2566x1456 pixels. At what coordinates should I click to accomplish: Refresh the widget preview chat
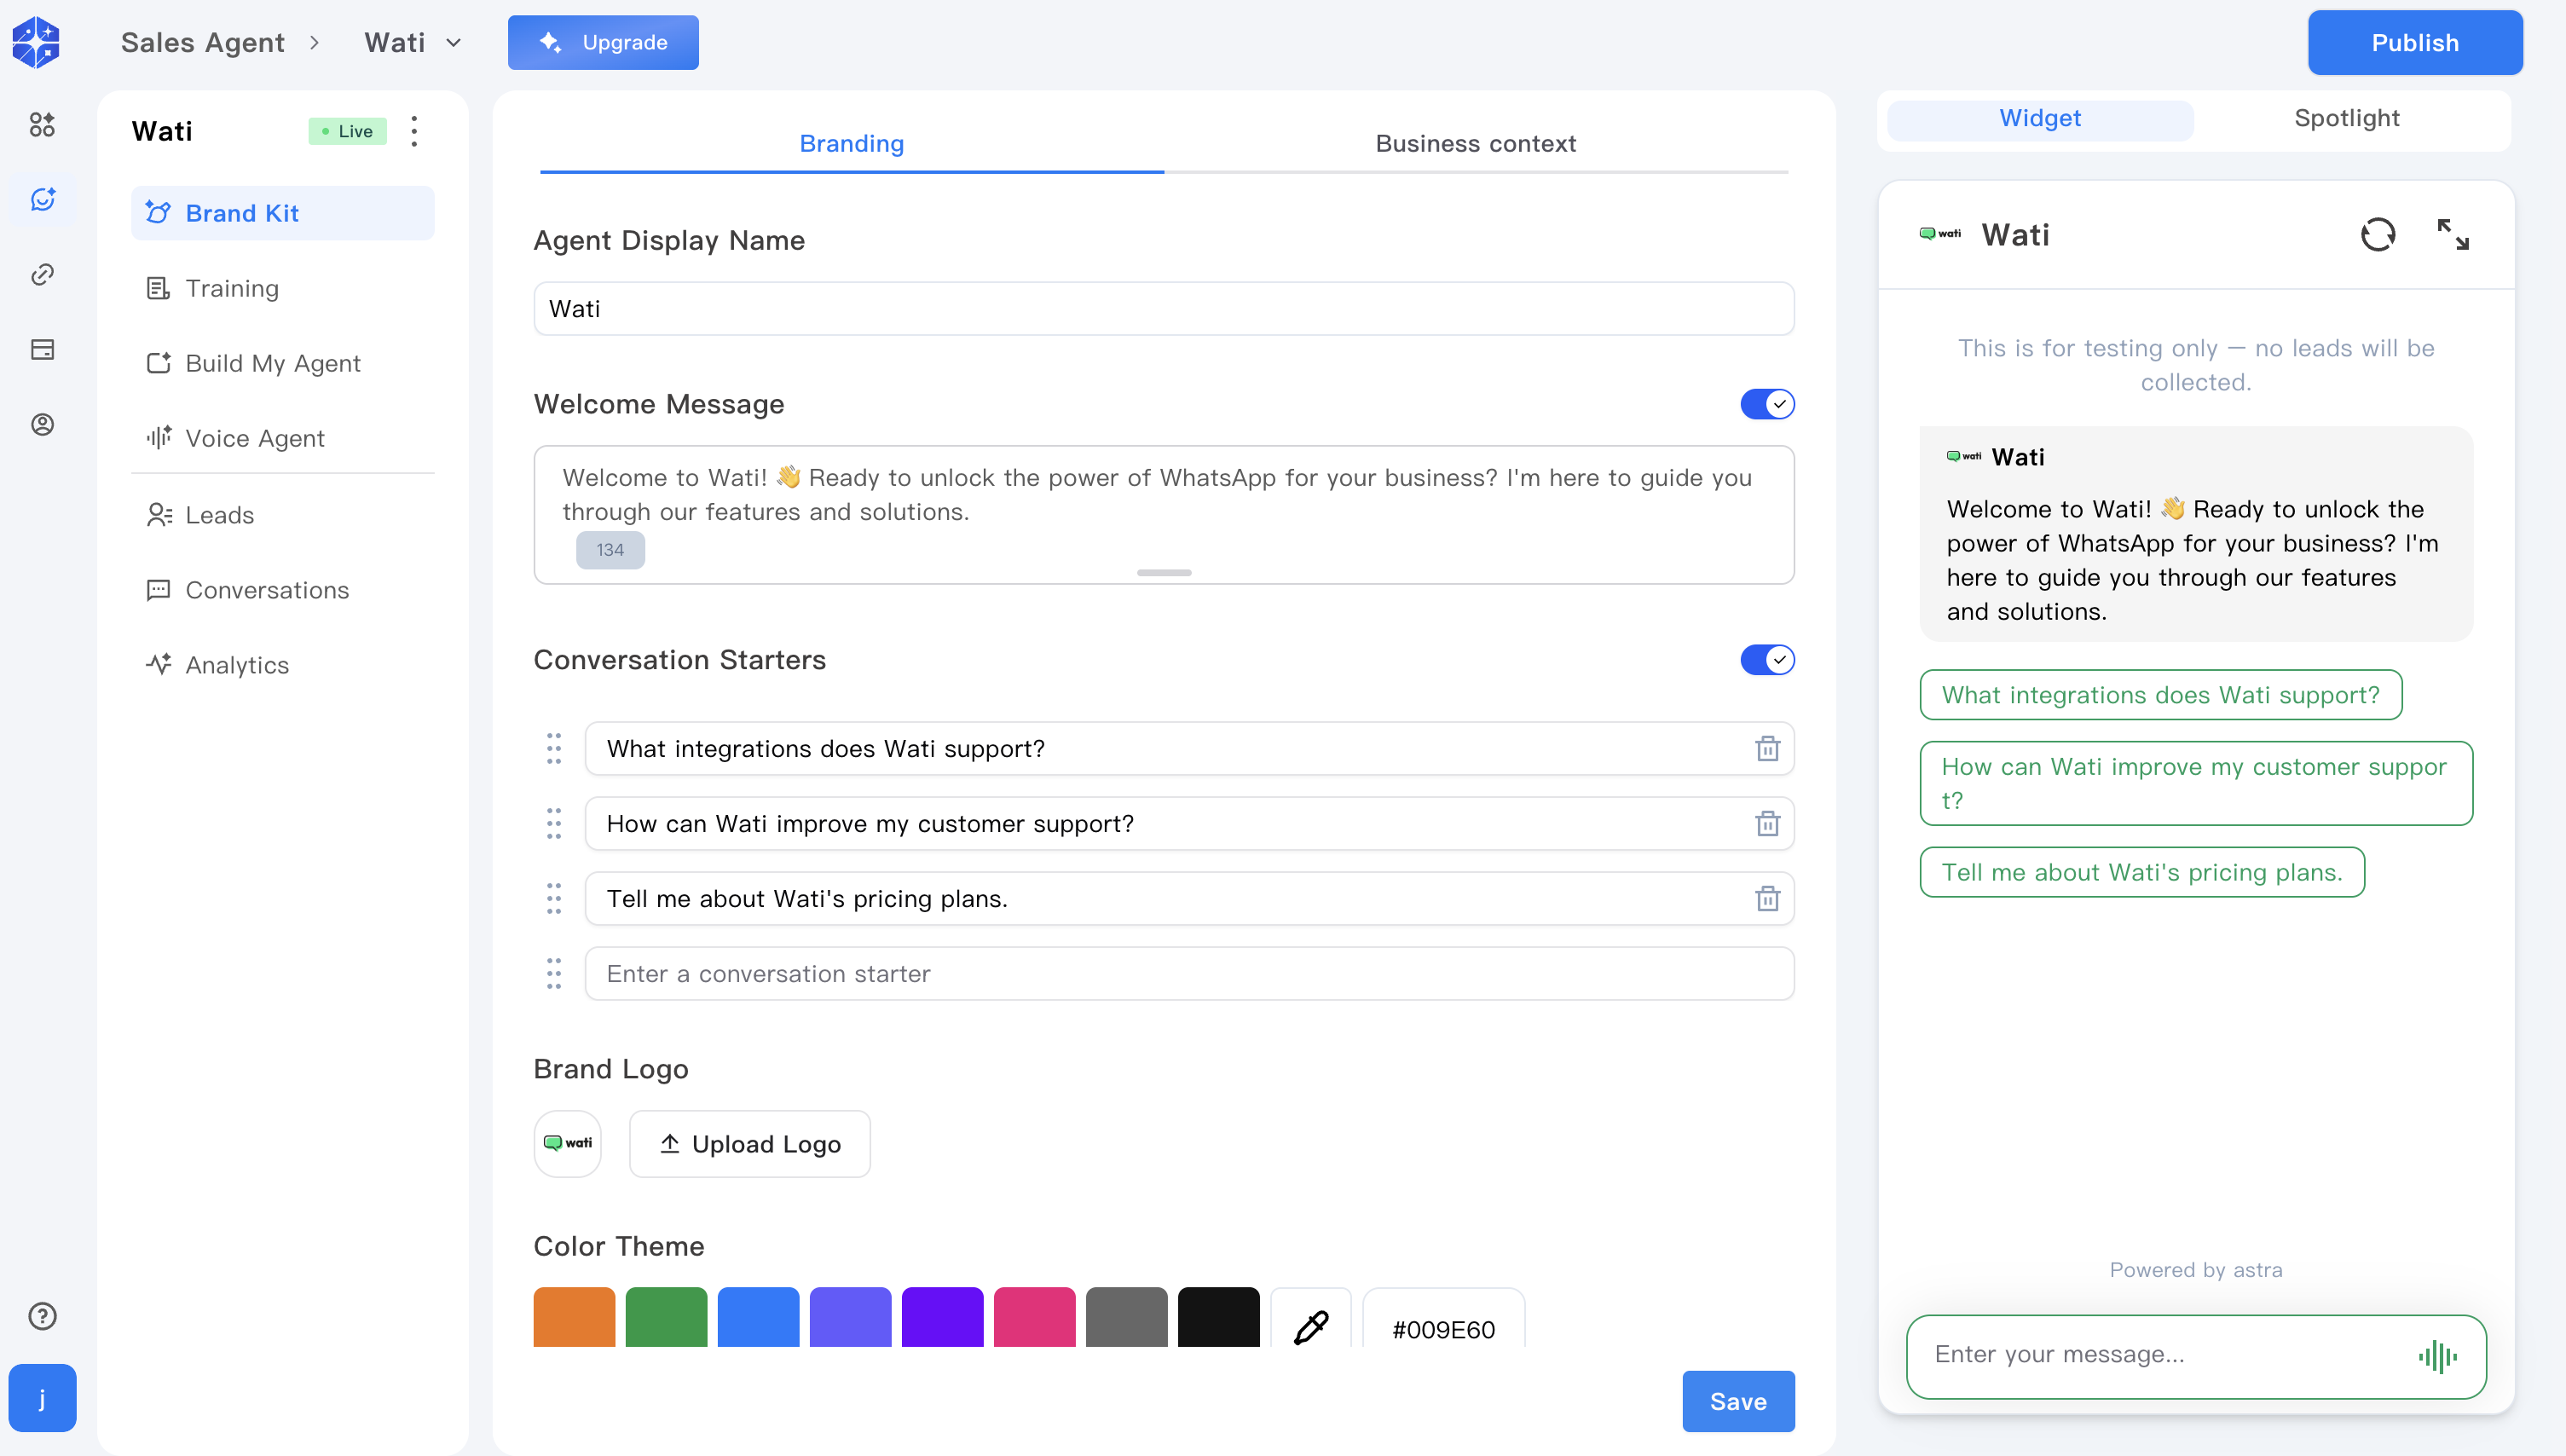[x=2378, y=235]
